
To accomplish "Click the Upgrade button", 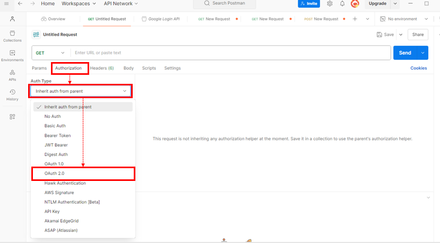I will tap(377, 4).
